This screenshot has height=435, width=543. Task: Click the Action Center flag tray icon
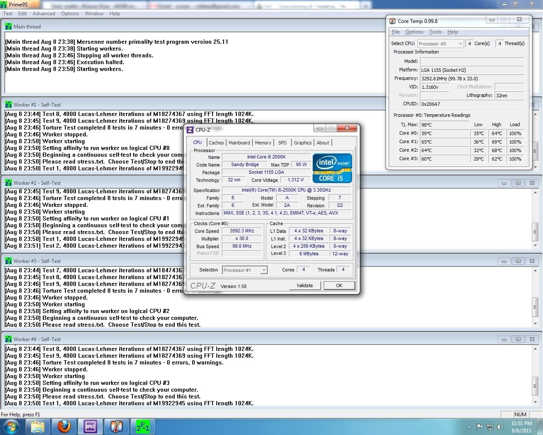[x=479, y=427]
